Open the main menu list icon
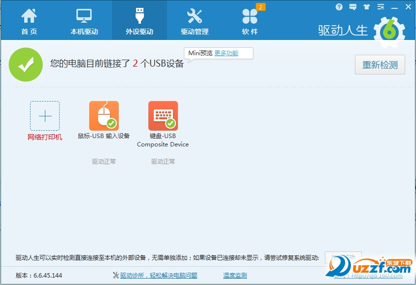Viewport: 416px width, 285px height. coord(380,7)
